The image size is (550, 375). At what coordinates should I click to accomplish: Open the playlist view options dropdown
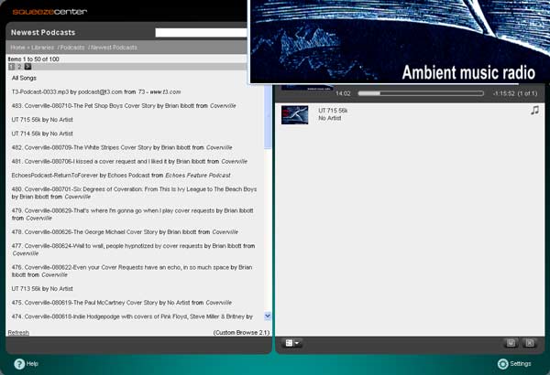(292, 343)
